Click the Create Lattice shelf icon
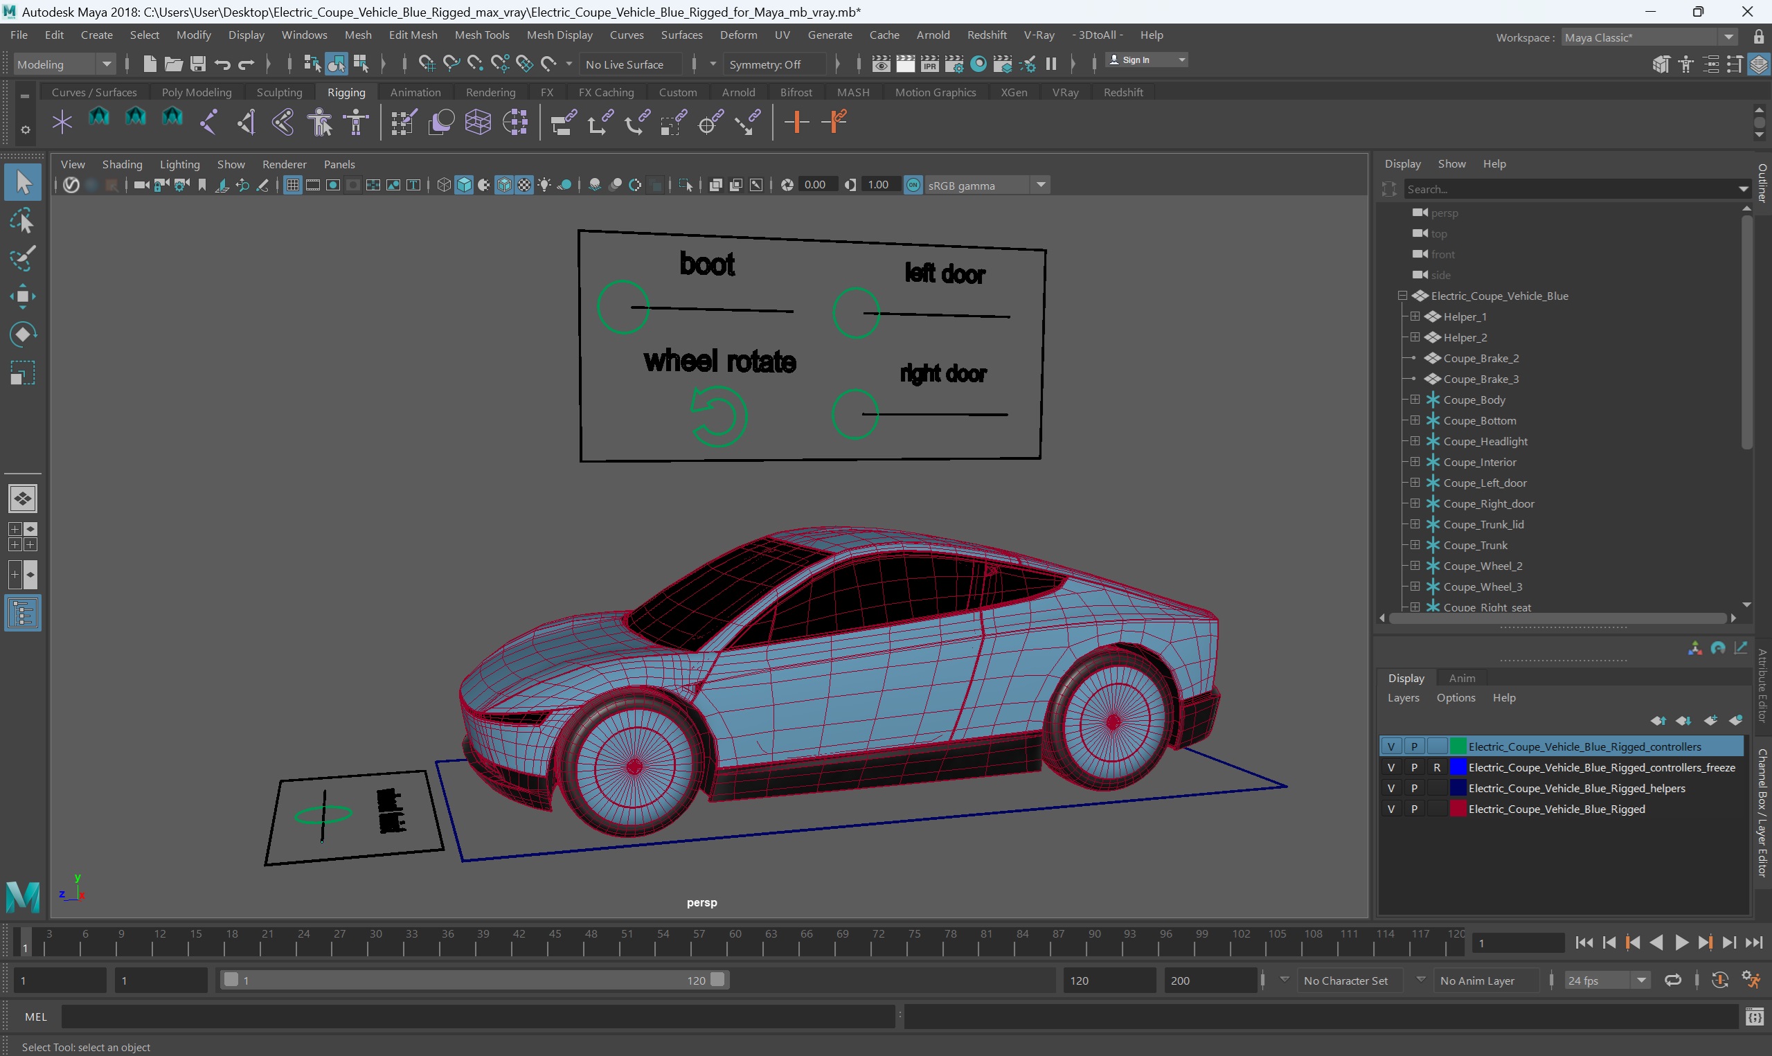The image size is (1772, 1056). tap(478, 123)
